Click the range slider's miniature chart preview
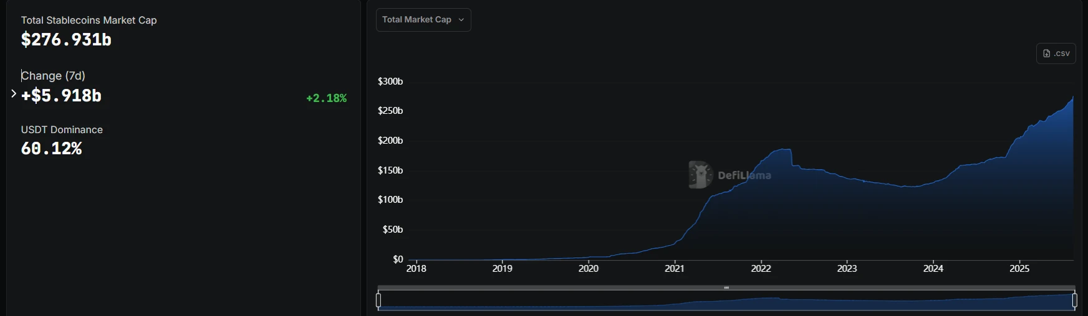The image size is (1088, 316). [x=726, y=302]
